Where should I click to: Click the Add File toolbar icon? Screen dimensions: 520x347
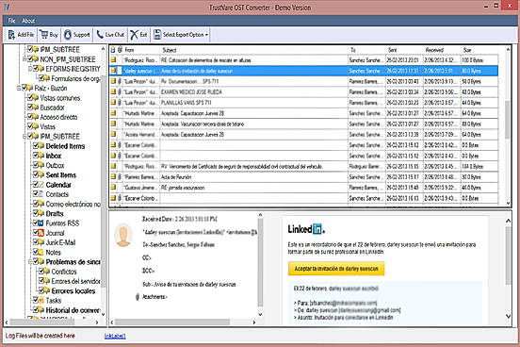click(x=11, y=35)
